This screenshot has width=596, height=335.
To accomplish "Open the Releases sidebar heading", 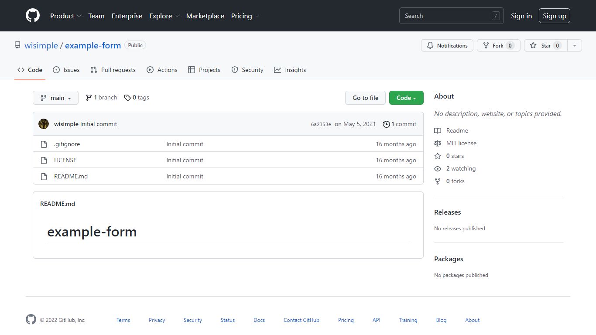I will [x=448, y=212].
